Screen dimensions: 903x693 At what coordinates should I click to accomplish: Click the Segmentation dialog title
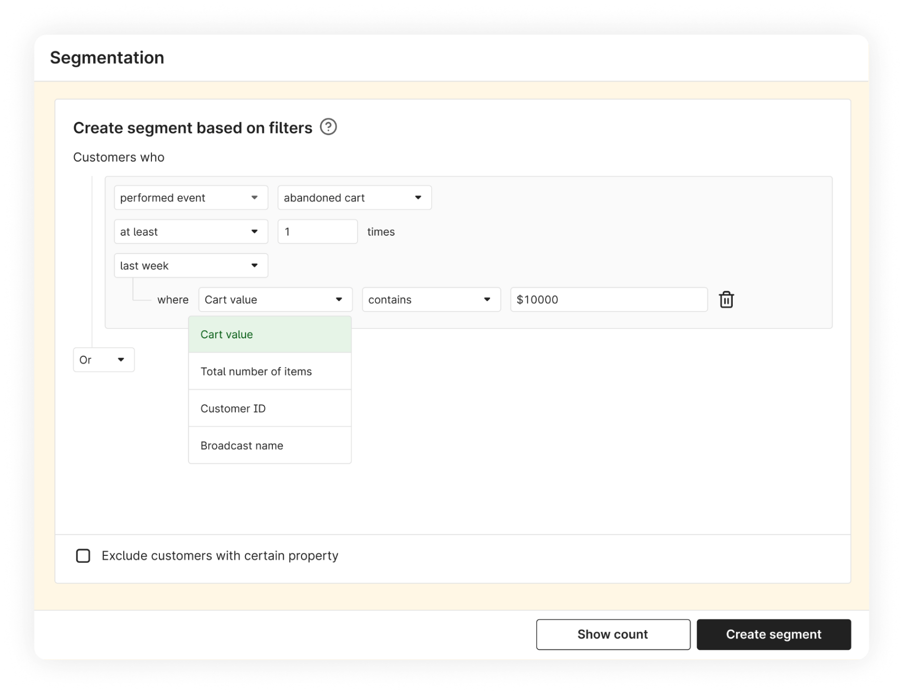[107, 57]
